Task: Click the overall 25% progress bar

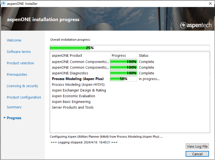Action: 130,48
